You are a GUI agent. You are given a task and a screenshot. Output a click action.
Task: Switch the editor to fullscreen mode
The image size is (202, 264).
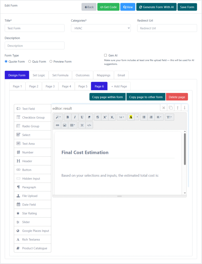point(82,125)
